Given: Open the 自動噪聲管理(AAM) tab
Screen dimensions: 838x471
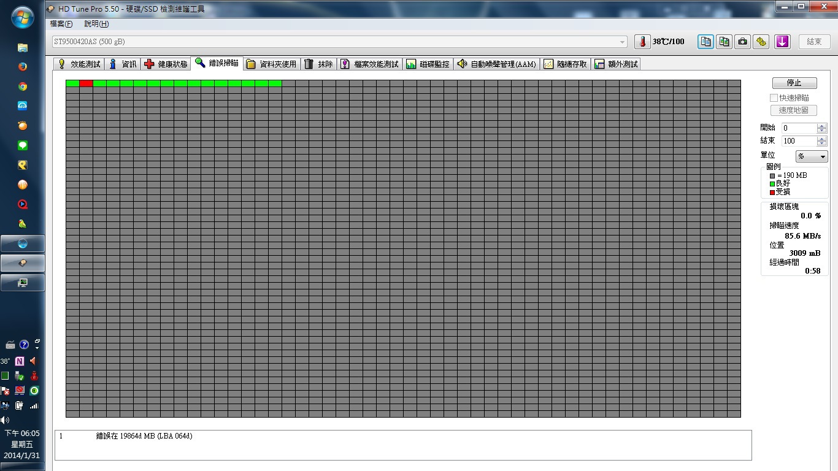Looking at the screenshot, I should click(497, 64).
